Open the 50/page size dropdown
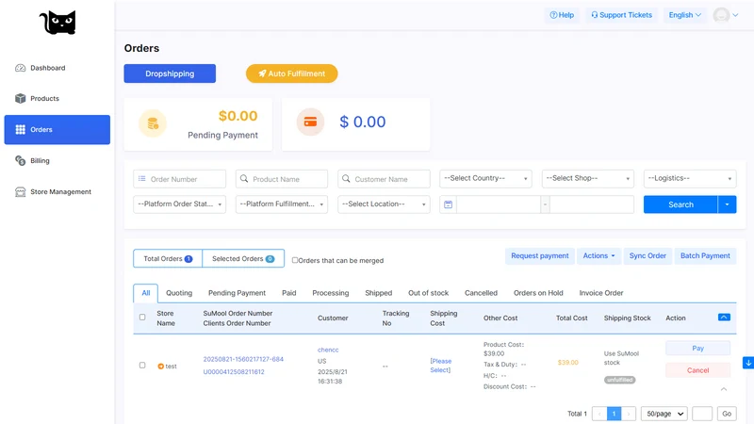 pyautogui.click(x=664, y=414)
